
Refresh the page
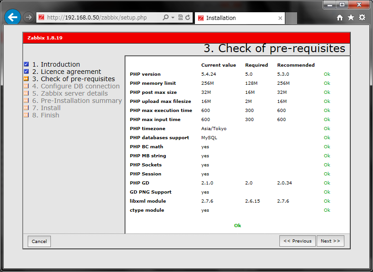(x=188, y=17)
